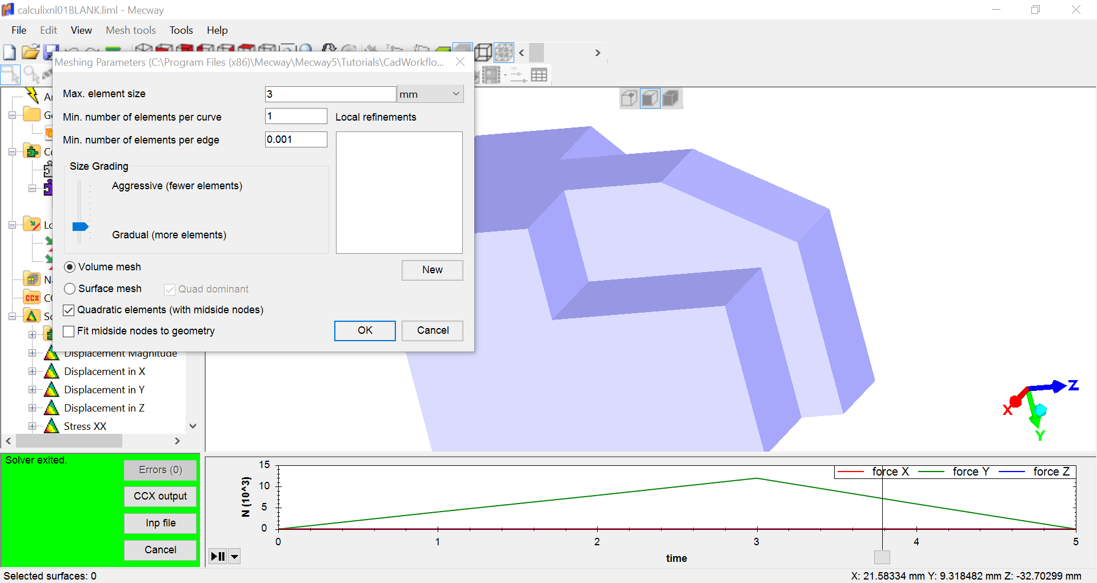Open the mm units dropdown
Screen dimensions: 1097x583
430,94
